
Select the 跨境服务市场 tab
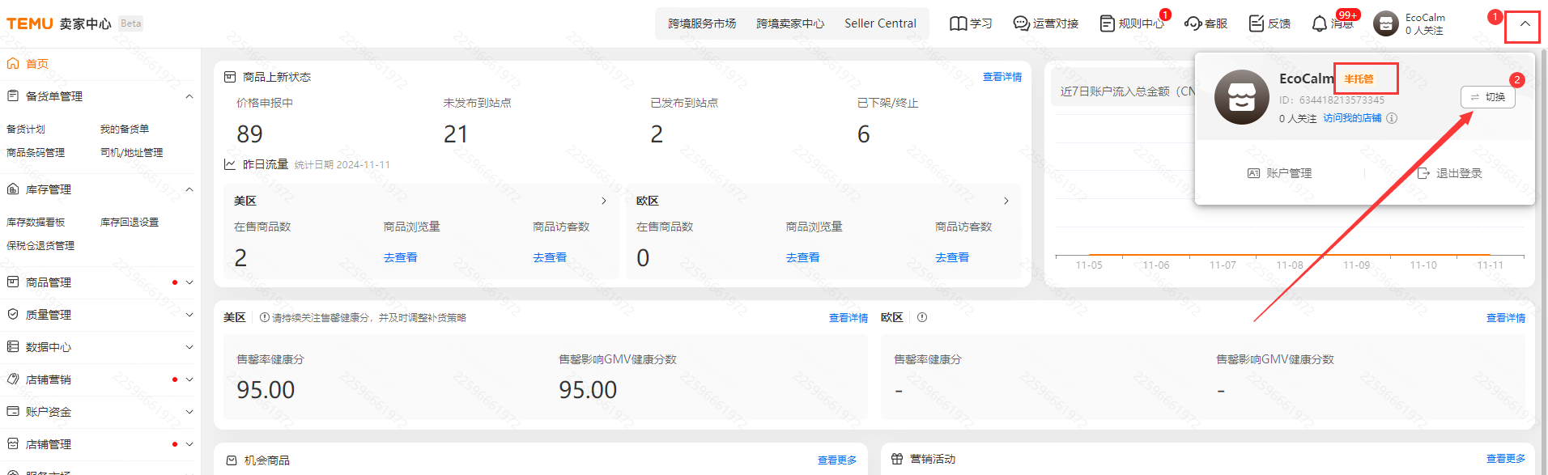click(x=702, y=23)
